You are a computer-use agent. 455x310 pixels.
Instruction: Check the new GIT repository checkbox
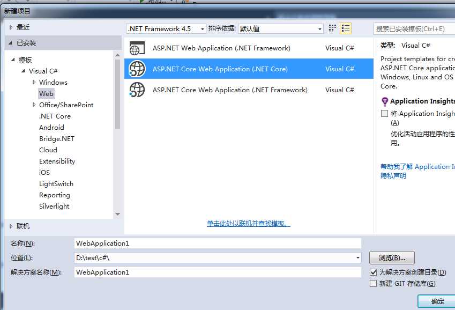pyautogui.click(x=374, y=283)
